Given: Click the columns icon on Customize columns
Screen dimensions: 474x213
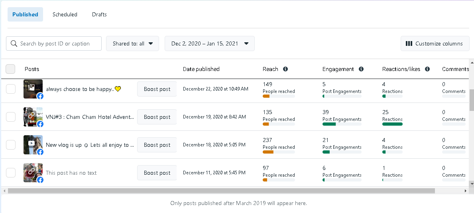Looking at the screenshot, I should [x=409, y=43].
